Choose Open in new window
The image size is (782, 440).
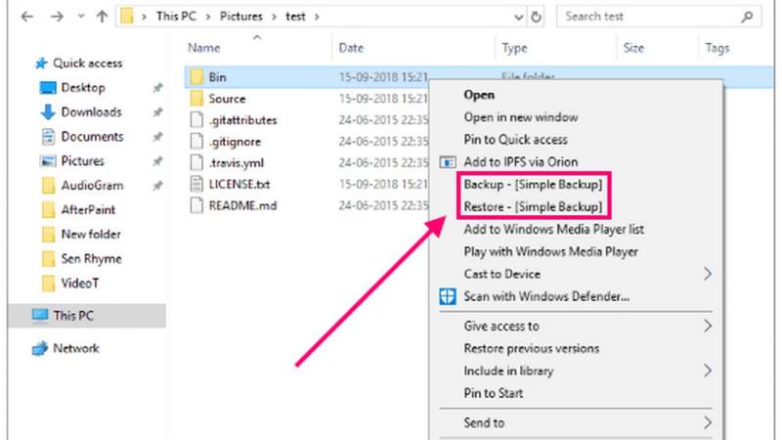click(x=521, y=117)
